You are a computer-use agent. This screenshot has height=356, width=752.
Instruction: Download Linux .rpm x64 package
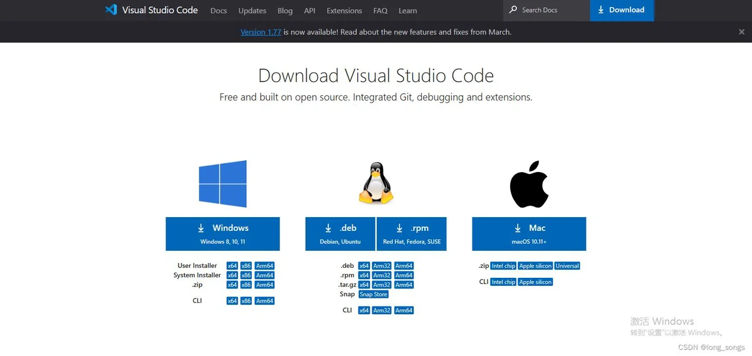[x=364, y=275]
